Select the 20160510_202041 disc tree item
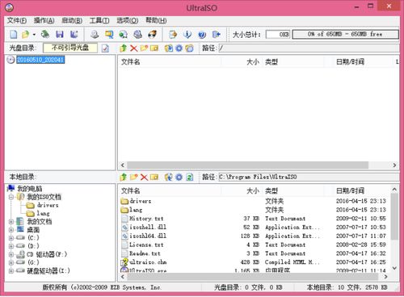This screenshot has height=297, width=404. coord(40,60)
